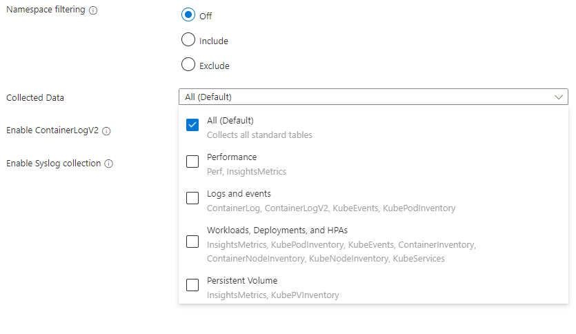Choose the Exclude namespace filtering option

click(x=188, y=65)
